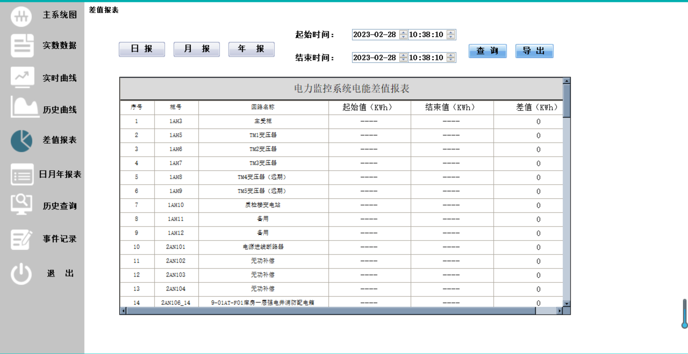Increment the end date with its up arrow
The width and height of the screenshot is (688, 354).
[x=403, y=56]
